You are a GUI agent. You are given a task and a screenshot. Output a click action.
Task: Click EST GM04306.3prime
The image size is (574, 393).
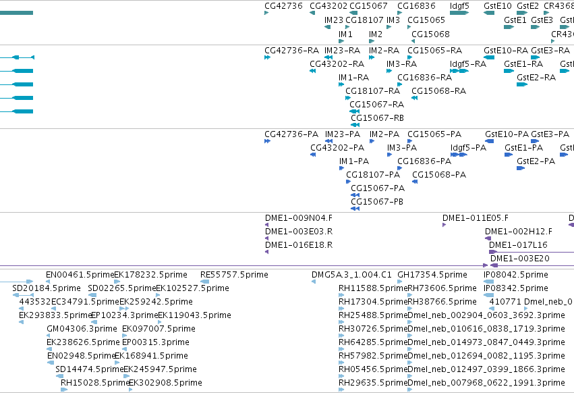(x=82, y=330)
